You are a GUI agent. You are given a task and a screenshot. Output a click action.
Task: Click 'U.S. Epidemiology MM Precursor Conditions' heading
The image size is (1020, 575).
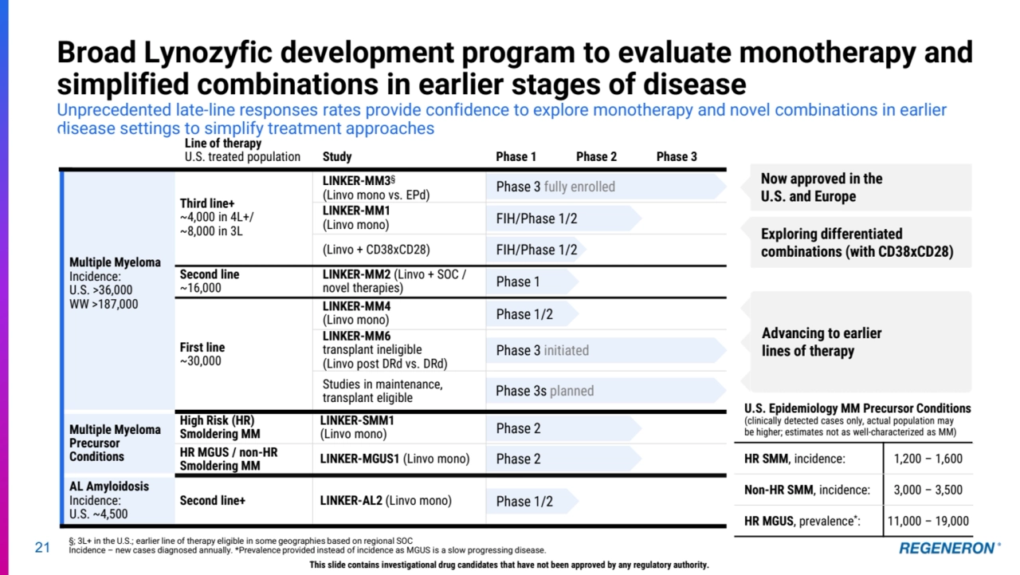(x=857, y=408)
